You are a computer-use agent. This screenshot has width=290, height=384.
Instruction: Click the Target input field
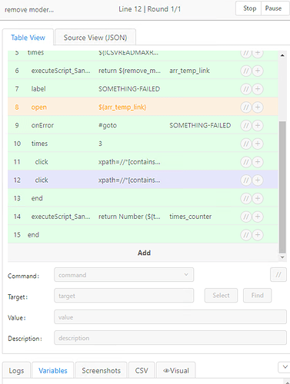(x=124, y=296)
